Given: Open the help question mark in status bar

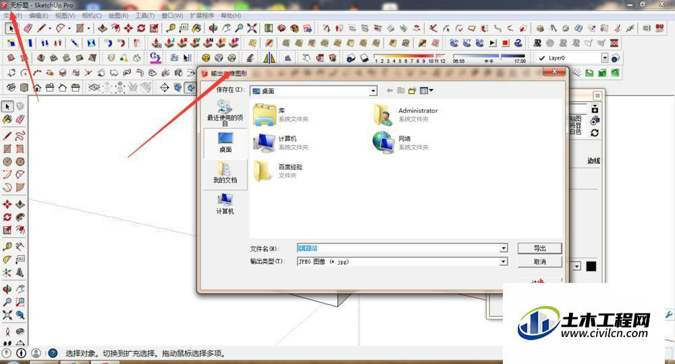Looking at the screenshot, I should [x=53, y=353].
